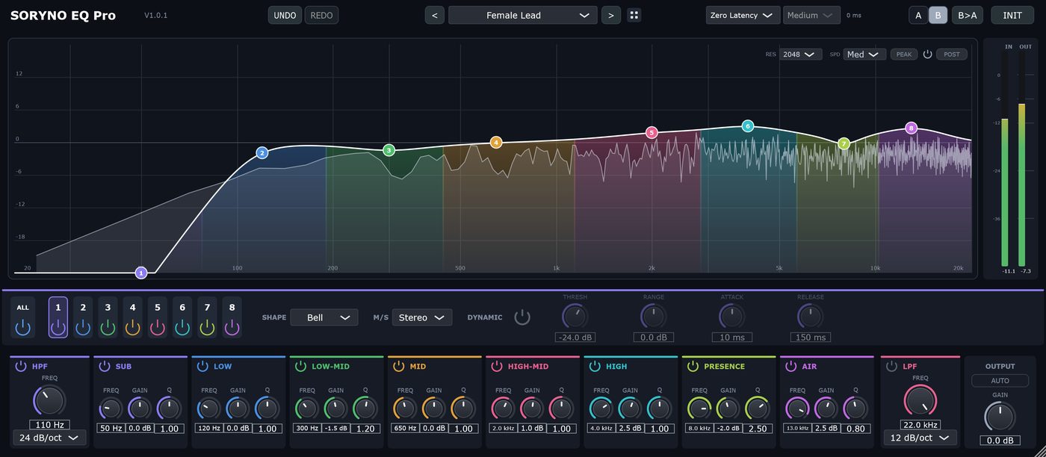Screen dimensions: 1046x457
Task: Select band 8 in the band selector
Action: [x=232, y=317]
